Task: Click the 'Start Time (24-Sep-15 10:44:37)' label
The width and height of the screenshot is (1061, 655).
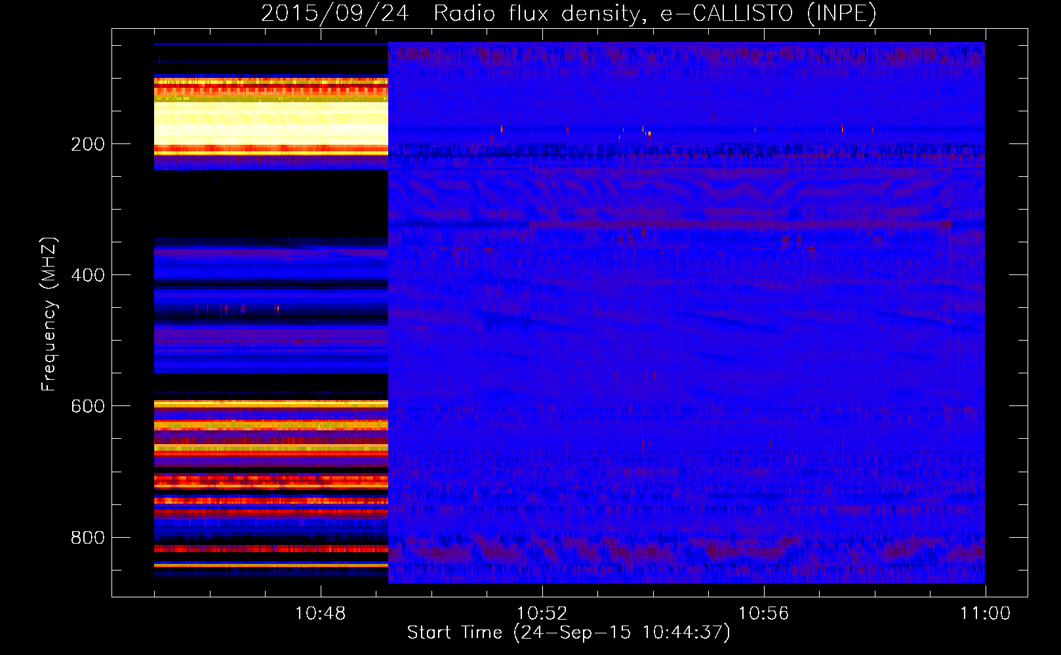Action: click(569, 633)
